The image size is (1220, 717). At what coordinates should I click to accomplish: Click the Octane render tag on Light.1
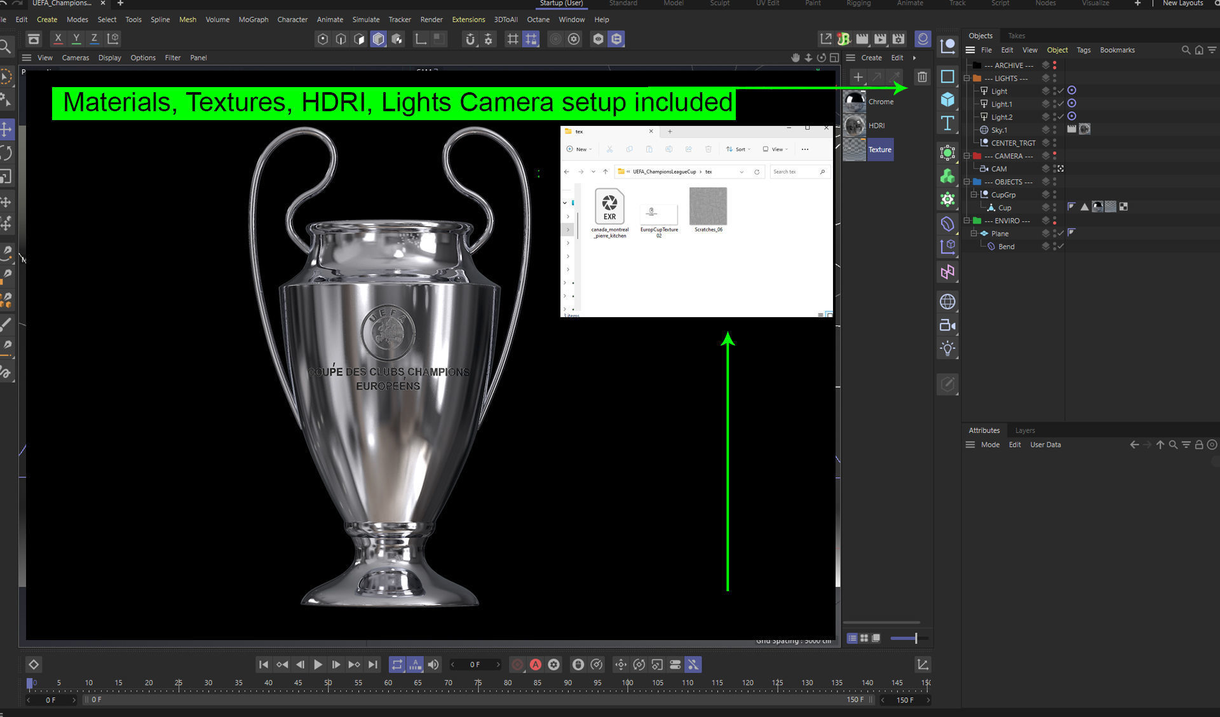pyautogui.click(x=1072, y=104)
